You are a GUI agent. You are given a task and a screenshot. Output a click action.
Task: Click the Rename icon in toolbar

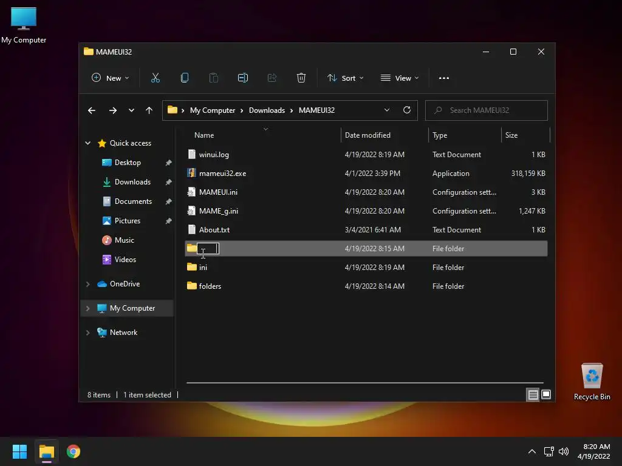[243, 78]
